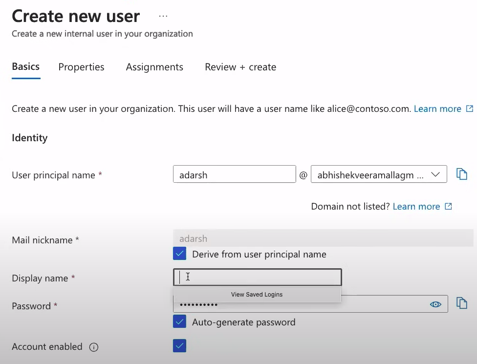Click the User principal name input field
477x364 pixels.
pos(234,174)
